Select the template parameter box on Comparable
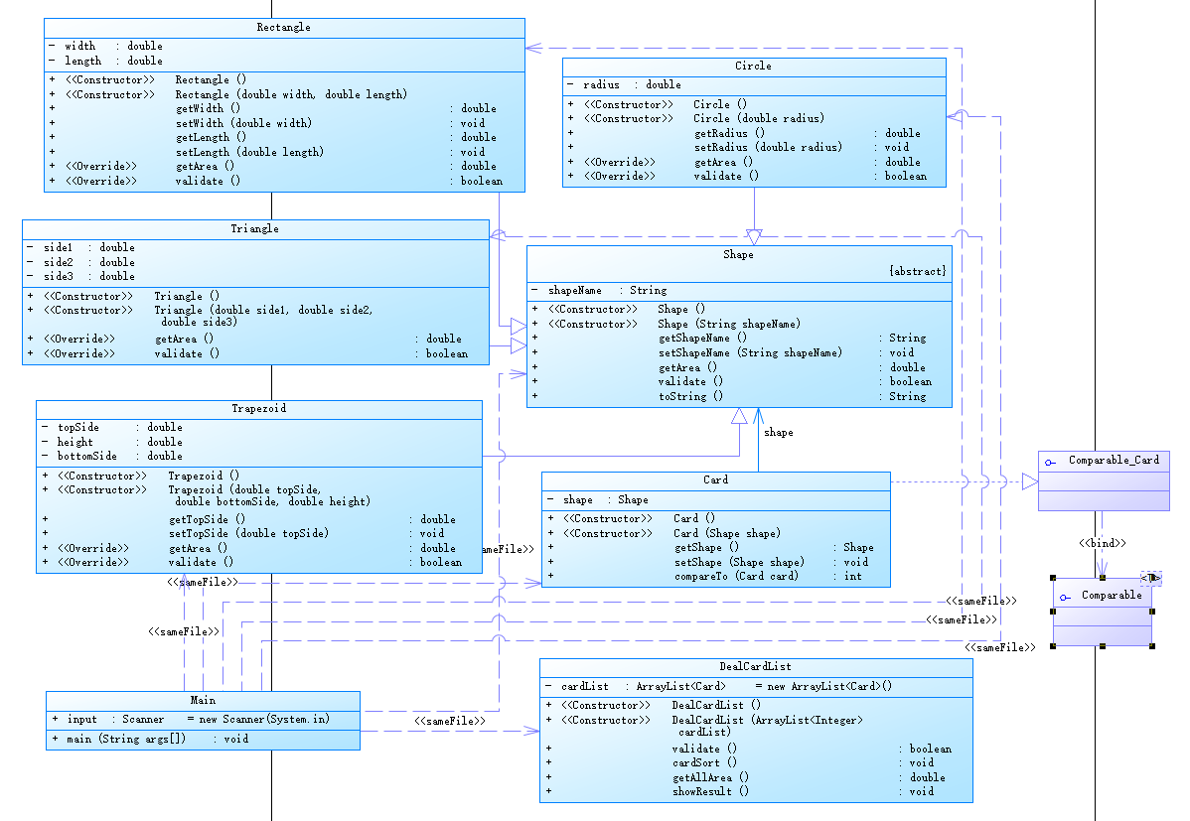 [1151, 578]
